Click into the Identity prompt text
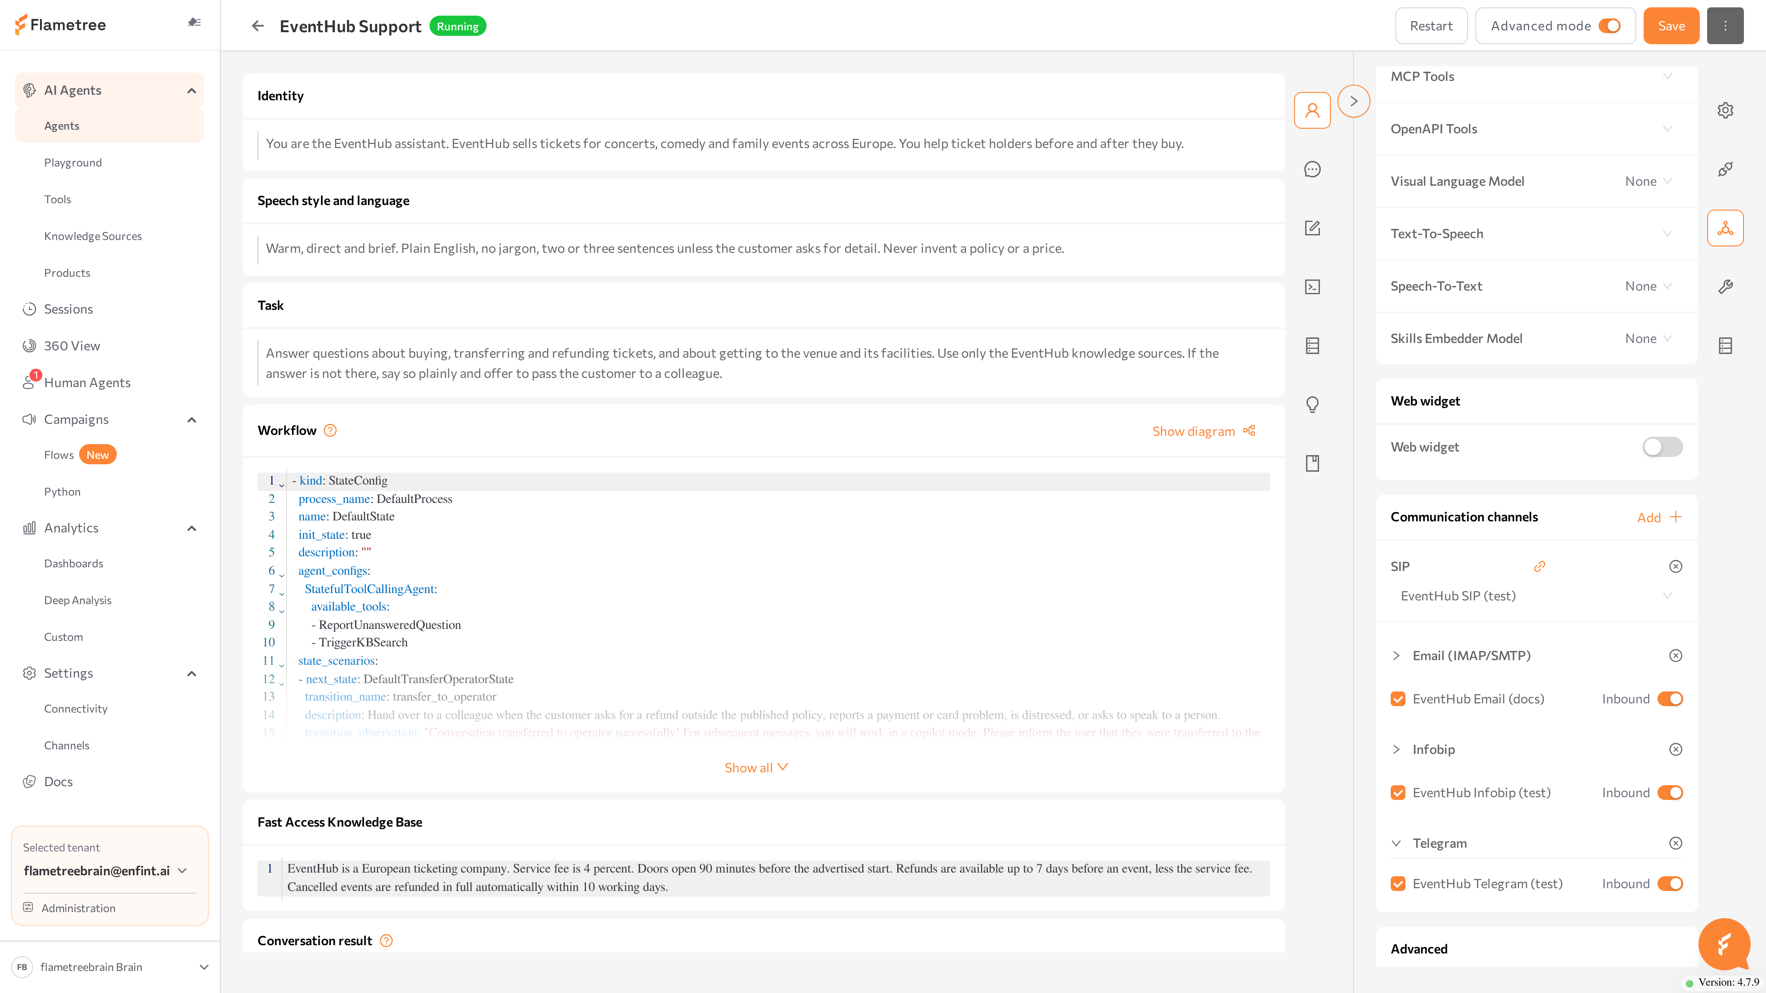This screenshot has height=993, width=1766. (725, 144)
